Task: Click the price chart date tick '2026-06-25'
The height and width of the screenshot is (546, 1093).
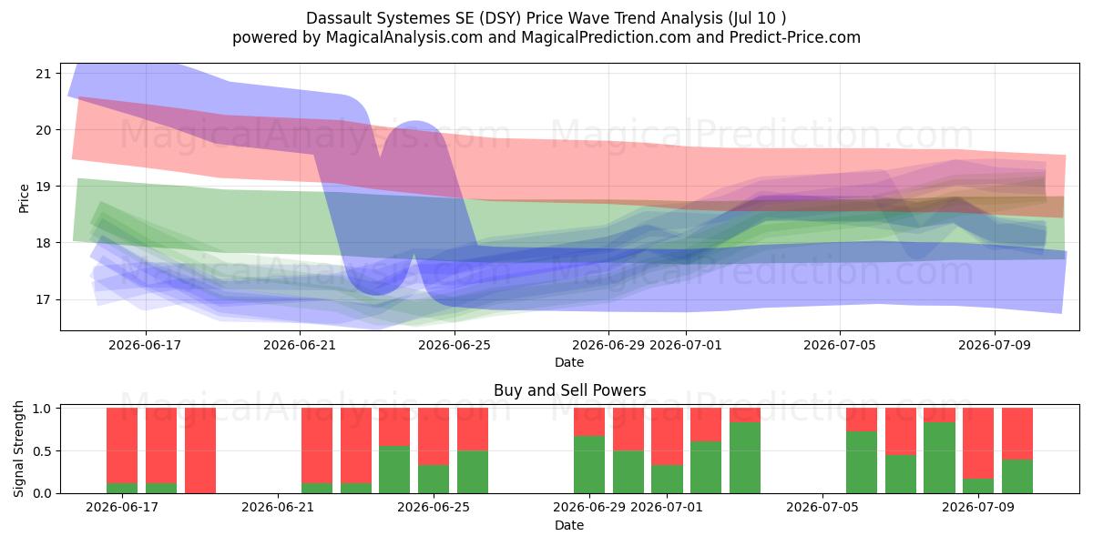Action: point(455,345)
